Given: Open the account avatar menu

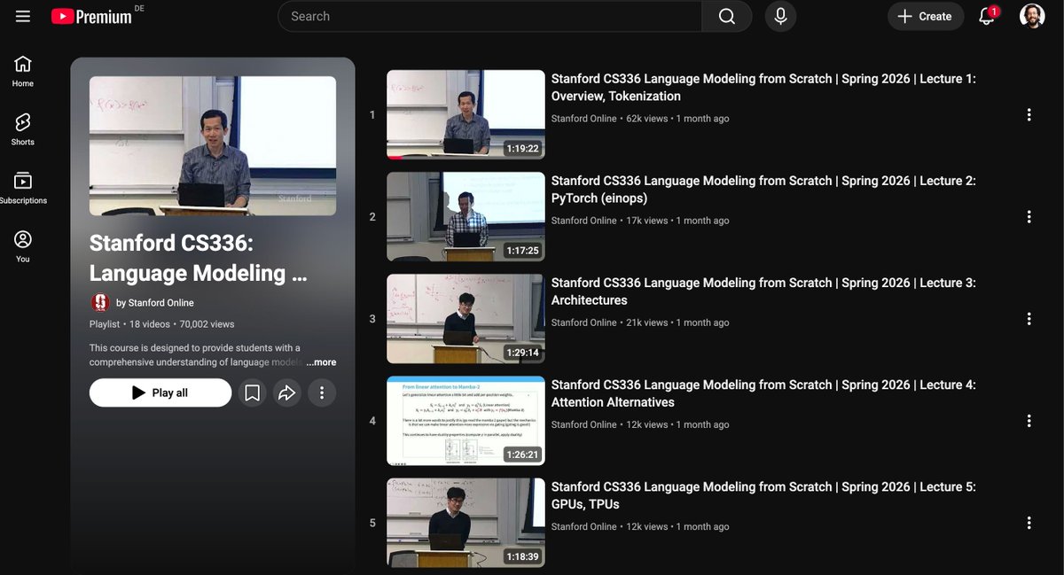Looking at the screenshot, I should [x=1032, y=16].
